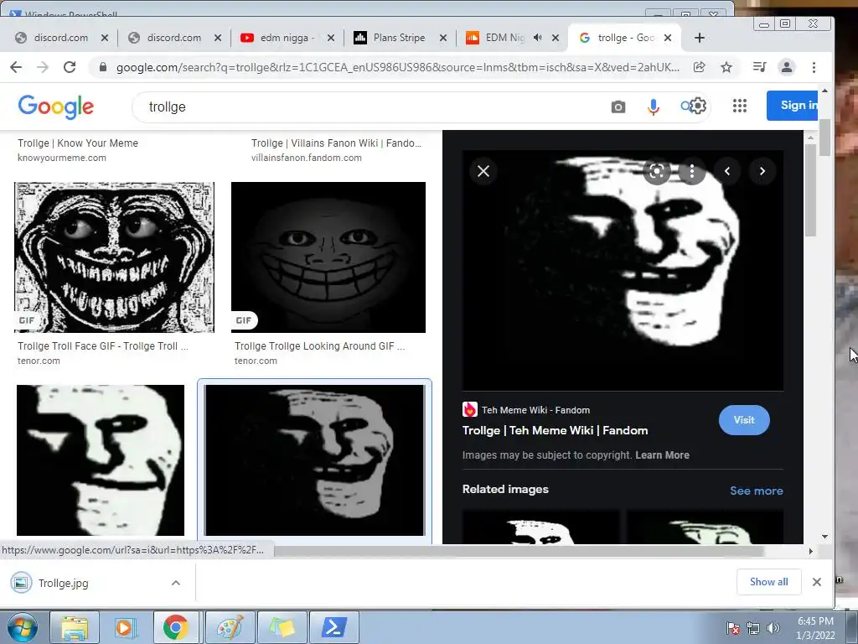Open PowerShell from the taskbar

tap(334, 627)
